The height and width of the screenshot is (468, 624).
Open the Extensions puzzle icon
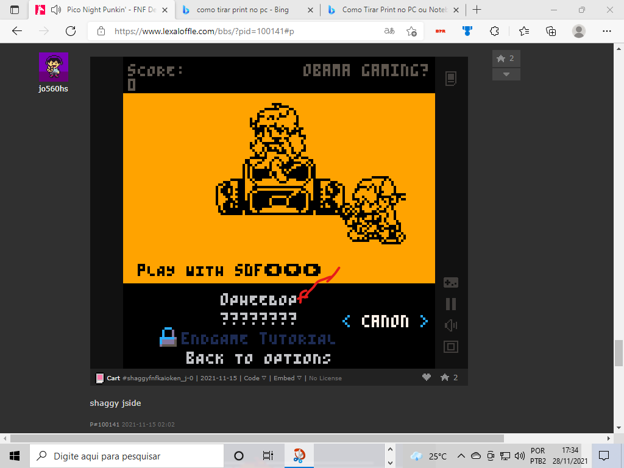(494, 31)
